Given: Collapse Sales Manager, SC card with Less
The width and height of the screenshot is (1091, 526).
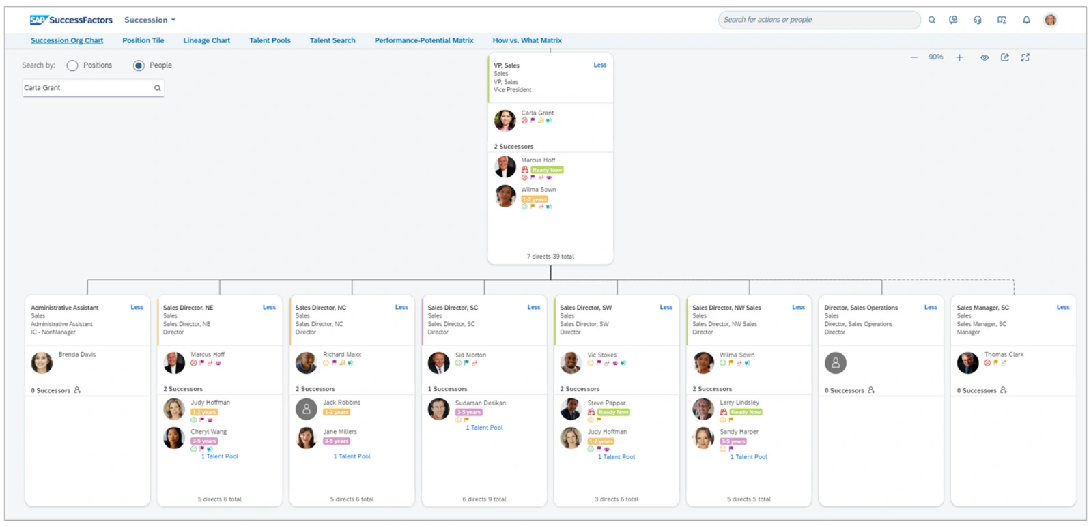Looking at the screenshot, I should 1063,307.
